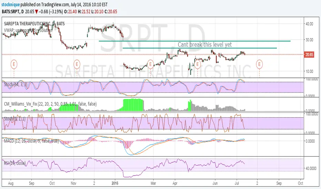
Task: Click the 30.00 price axis label
Action: [x=309, y=40]
